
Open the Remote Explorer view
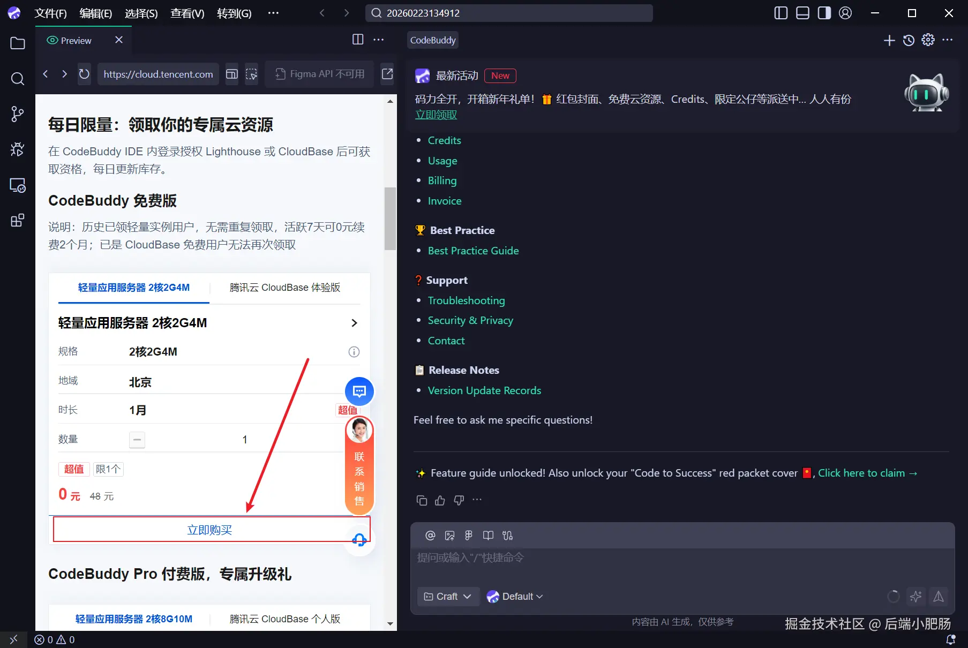[18, 185]
